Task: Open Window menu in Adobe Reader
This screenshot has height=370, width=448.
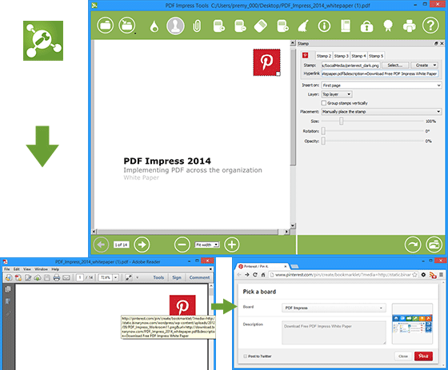Action: click(x=41, y=269)
